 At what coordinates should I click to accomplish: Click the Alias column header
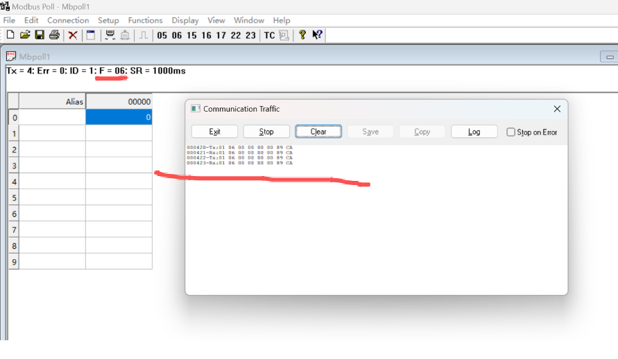(53, 101)
